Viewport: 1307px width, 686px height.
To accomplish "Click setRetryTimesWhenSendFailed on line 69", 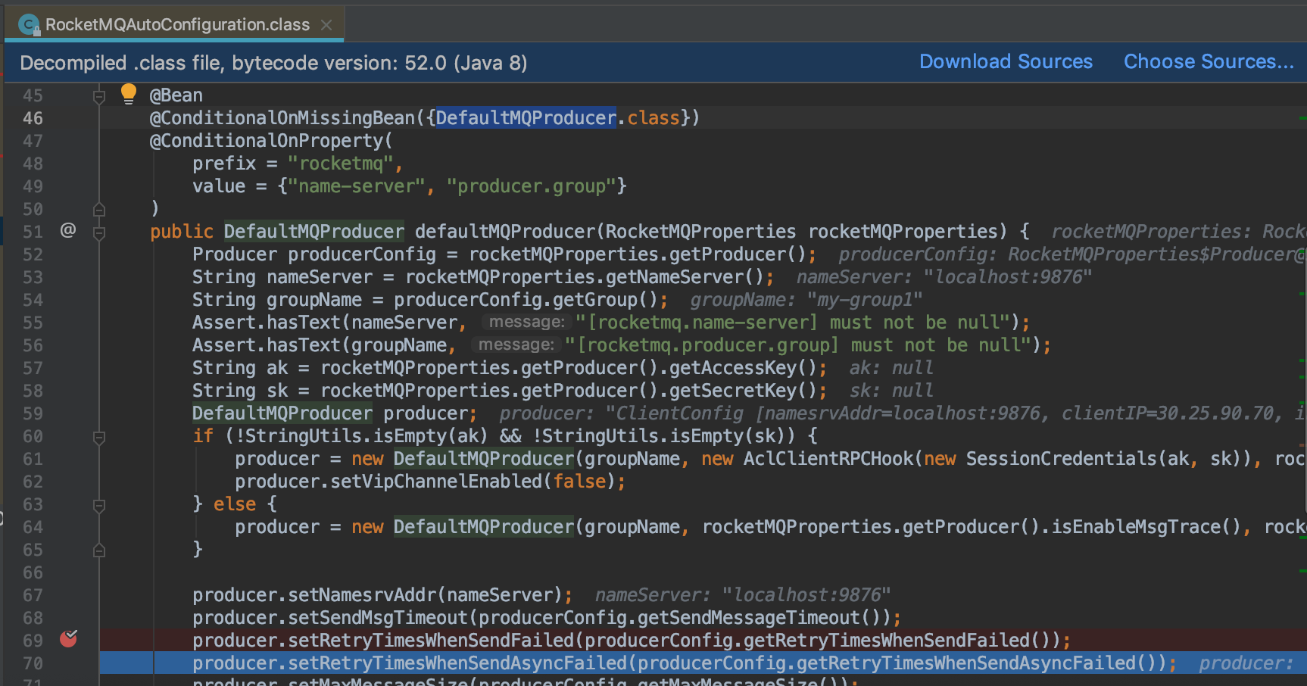I will [431, 641].
